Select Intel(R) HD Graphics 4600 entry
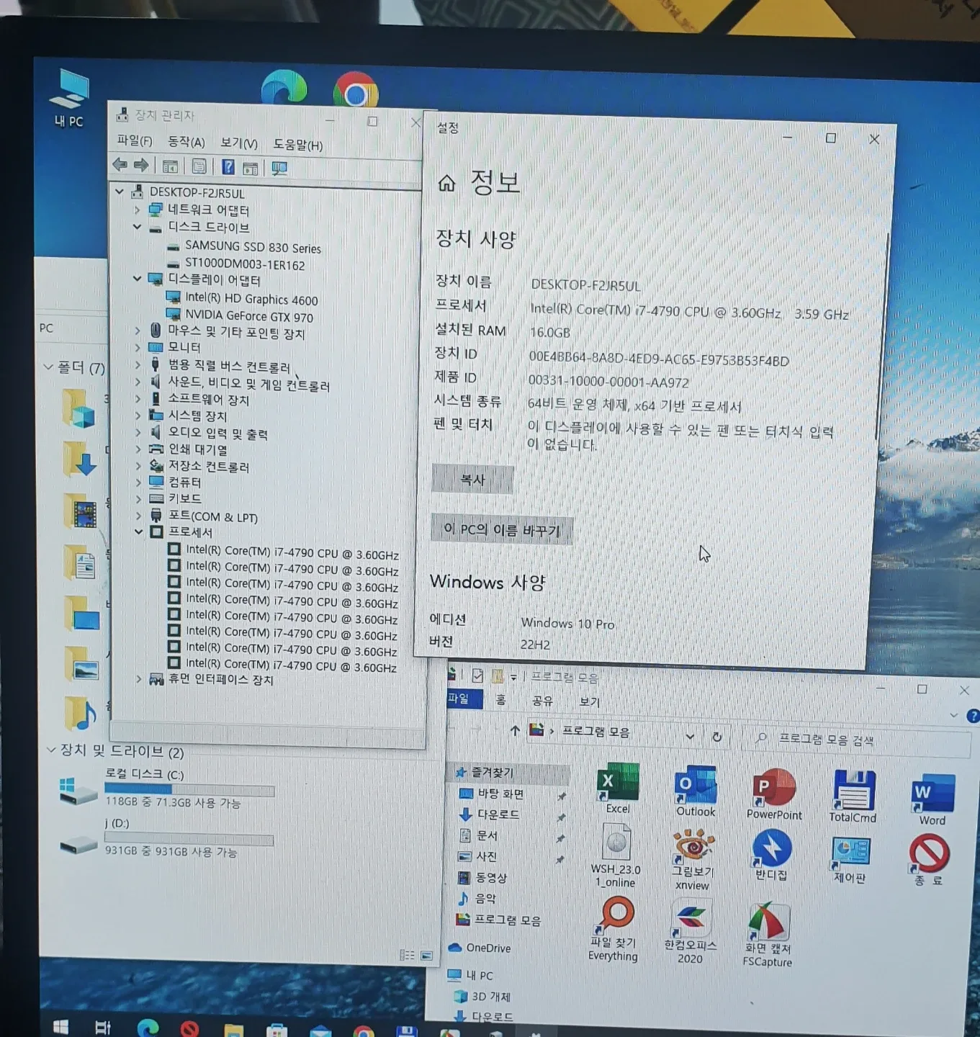 (x=251, y=299)
